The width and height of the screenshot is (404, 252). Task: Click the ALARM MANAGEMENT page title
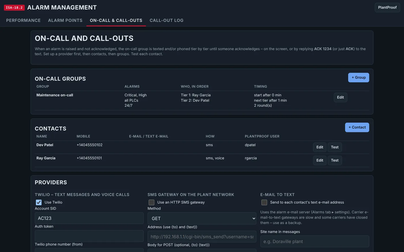point(62,7)
